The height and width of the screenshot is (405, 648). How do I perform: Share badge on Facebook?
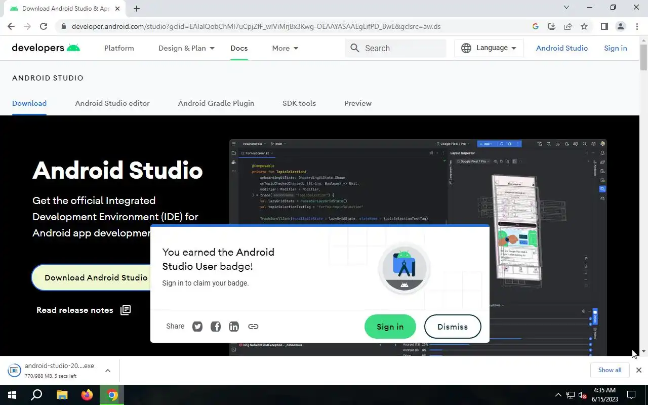(216, 327)
